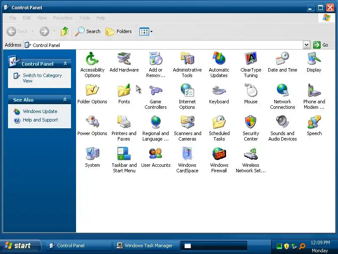
Task: Click the Control Panel taskbar button
Action: (x=79, y=246)
